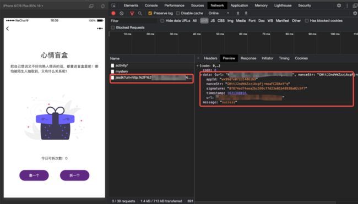Toggle Preserve log checkbox

pyautogui.click(x=150, y=13)
